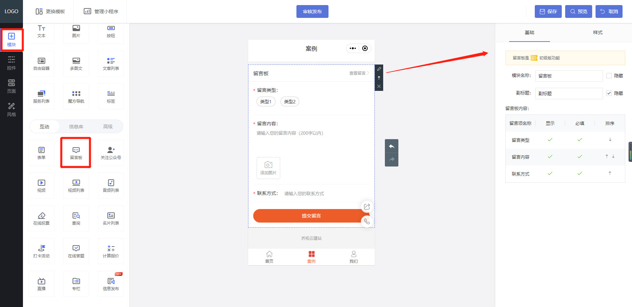Select the 高级 module category tab
Image resolution: width=632 pixels, height=307 pixels.
pos(108,127)
